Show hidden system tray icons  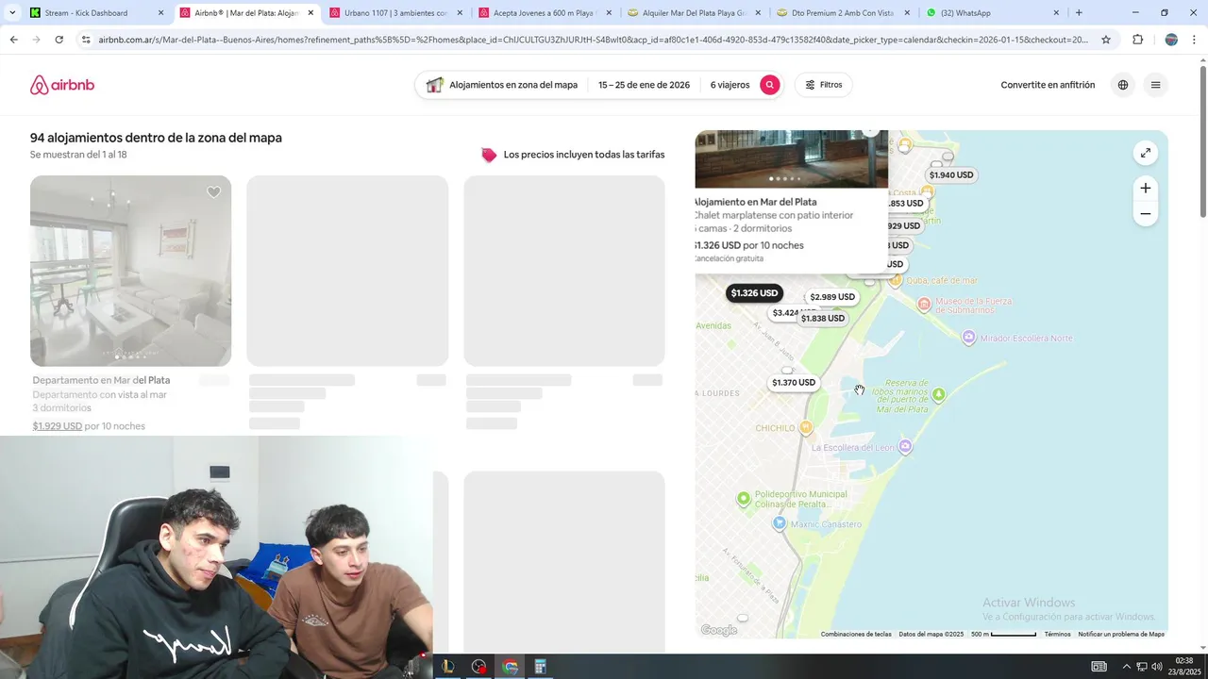coord(1128,667)
